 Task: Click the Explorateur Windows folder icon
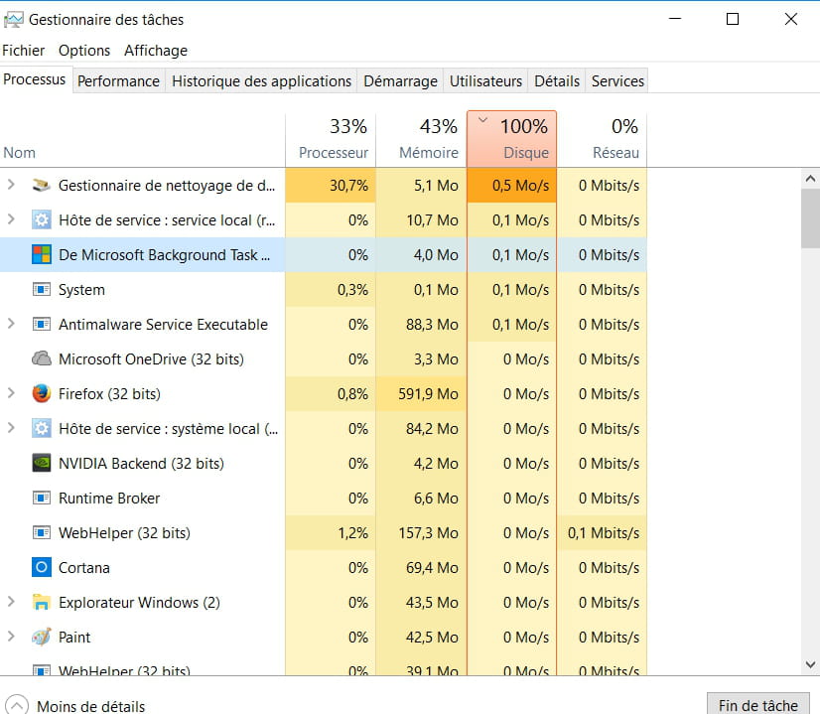click(42, 602)
